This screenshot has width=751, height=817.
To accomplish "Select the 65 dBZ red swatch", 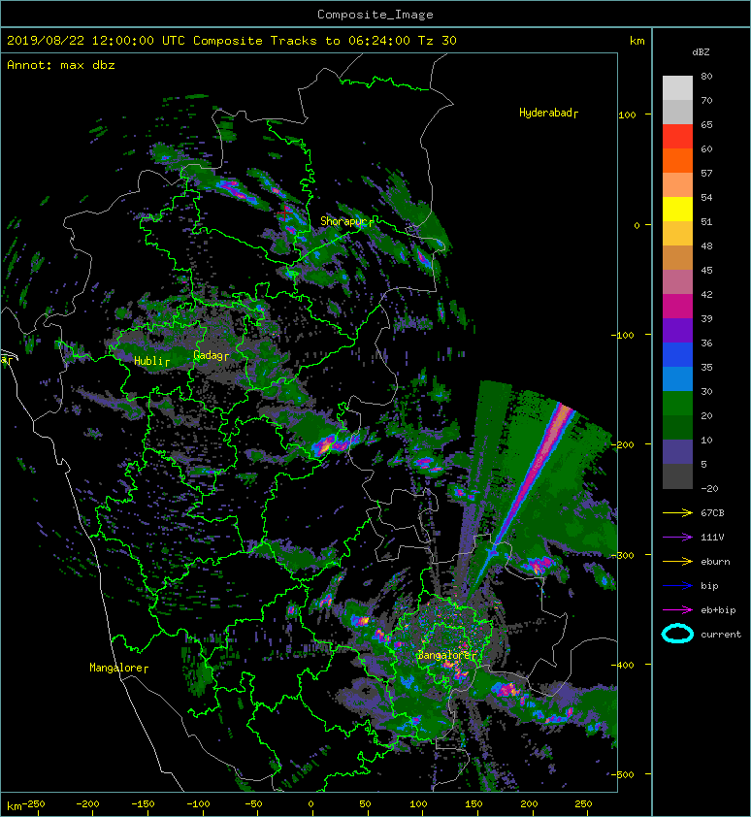I will pyautogui.click(x=677, y=137).
